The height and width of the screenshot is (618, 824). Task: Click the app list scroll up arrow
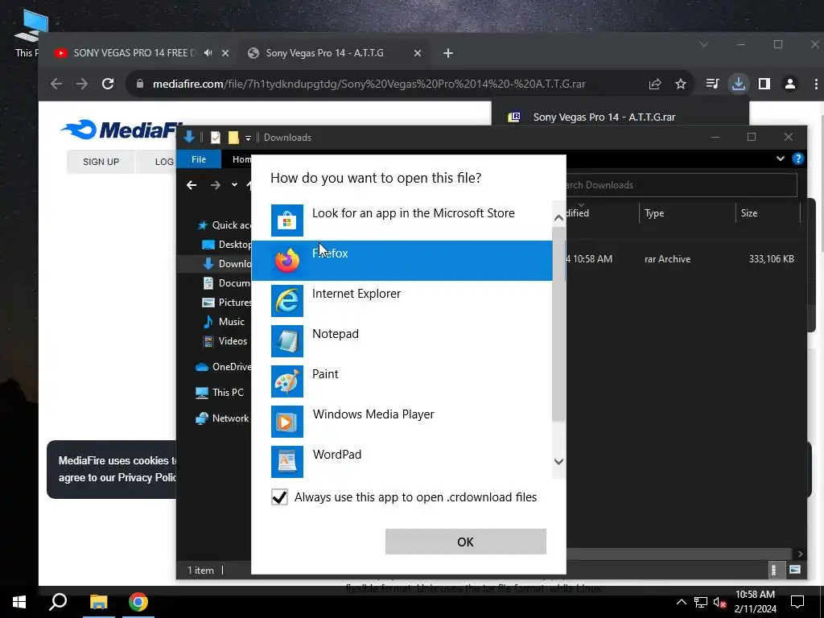(558, 218)
